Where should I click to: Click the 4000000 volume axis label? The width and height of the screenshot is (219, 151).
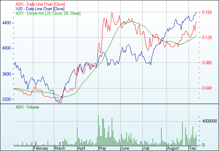tap(210, 121)
